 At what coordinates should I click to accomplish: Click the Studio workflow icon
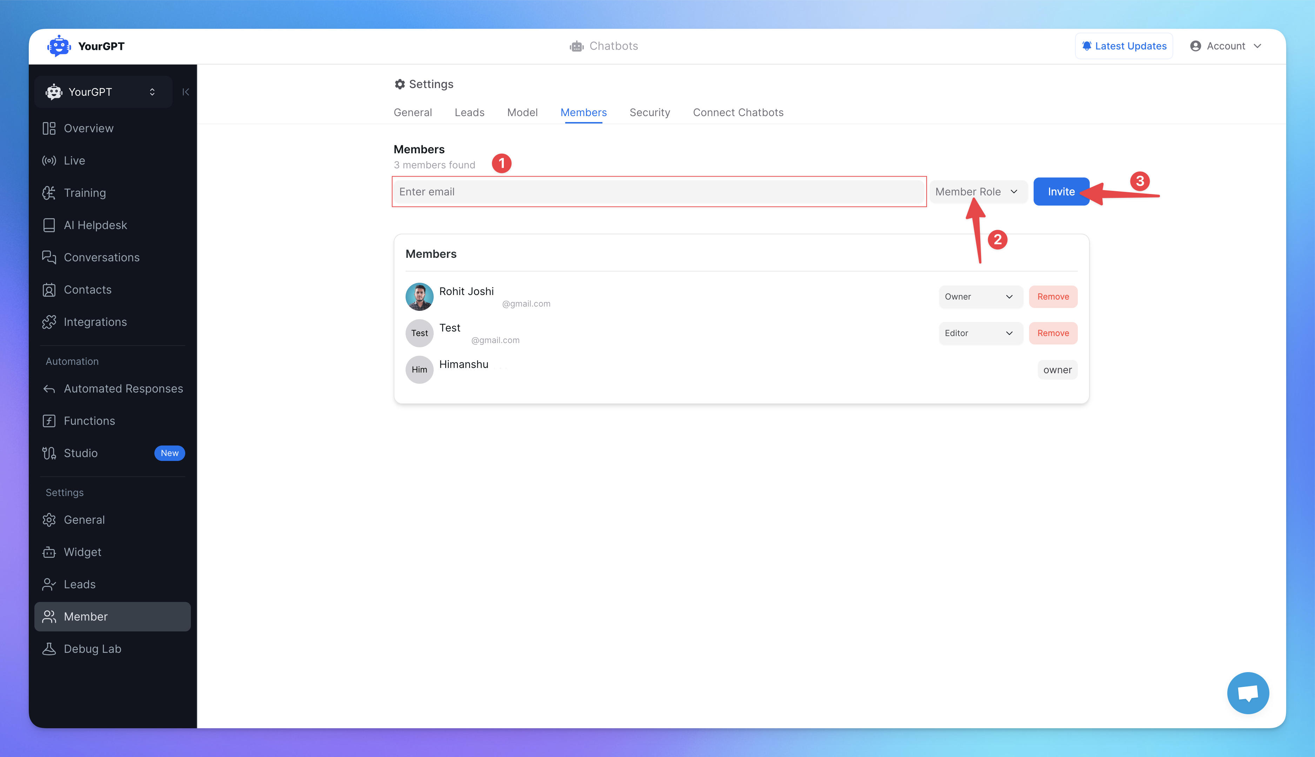point(49,453)
